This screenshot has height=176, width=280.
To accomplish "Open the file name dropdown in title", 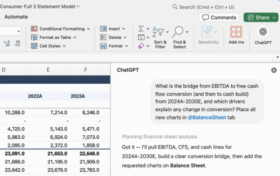I will click(x=78, y=6).
